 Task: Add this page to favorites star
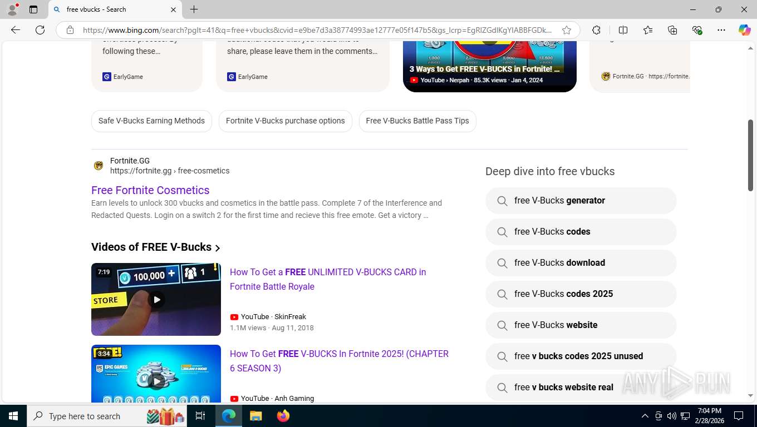point(567,30)
